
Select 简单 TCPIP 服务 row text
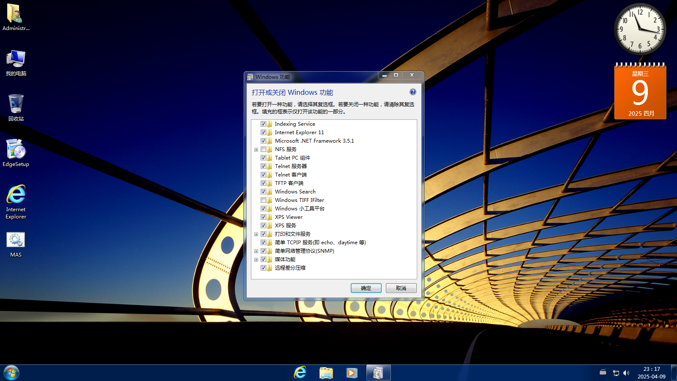click(320, 243)
